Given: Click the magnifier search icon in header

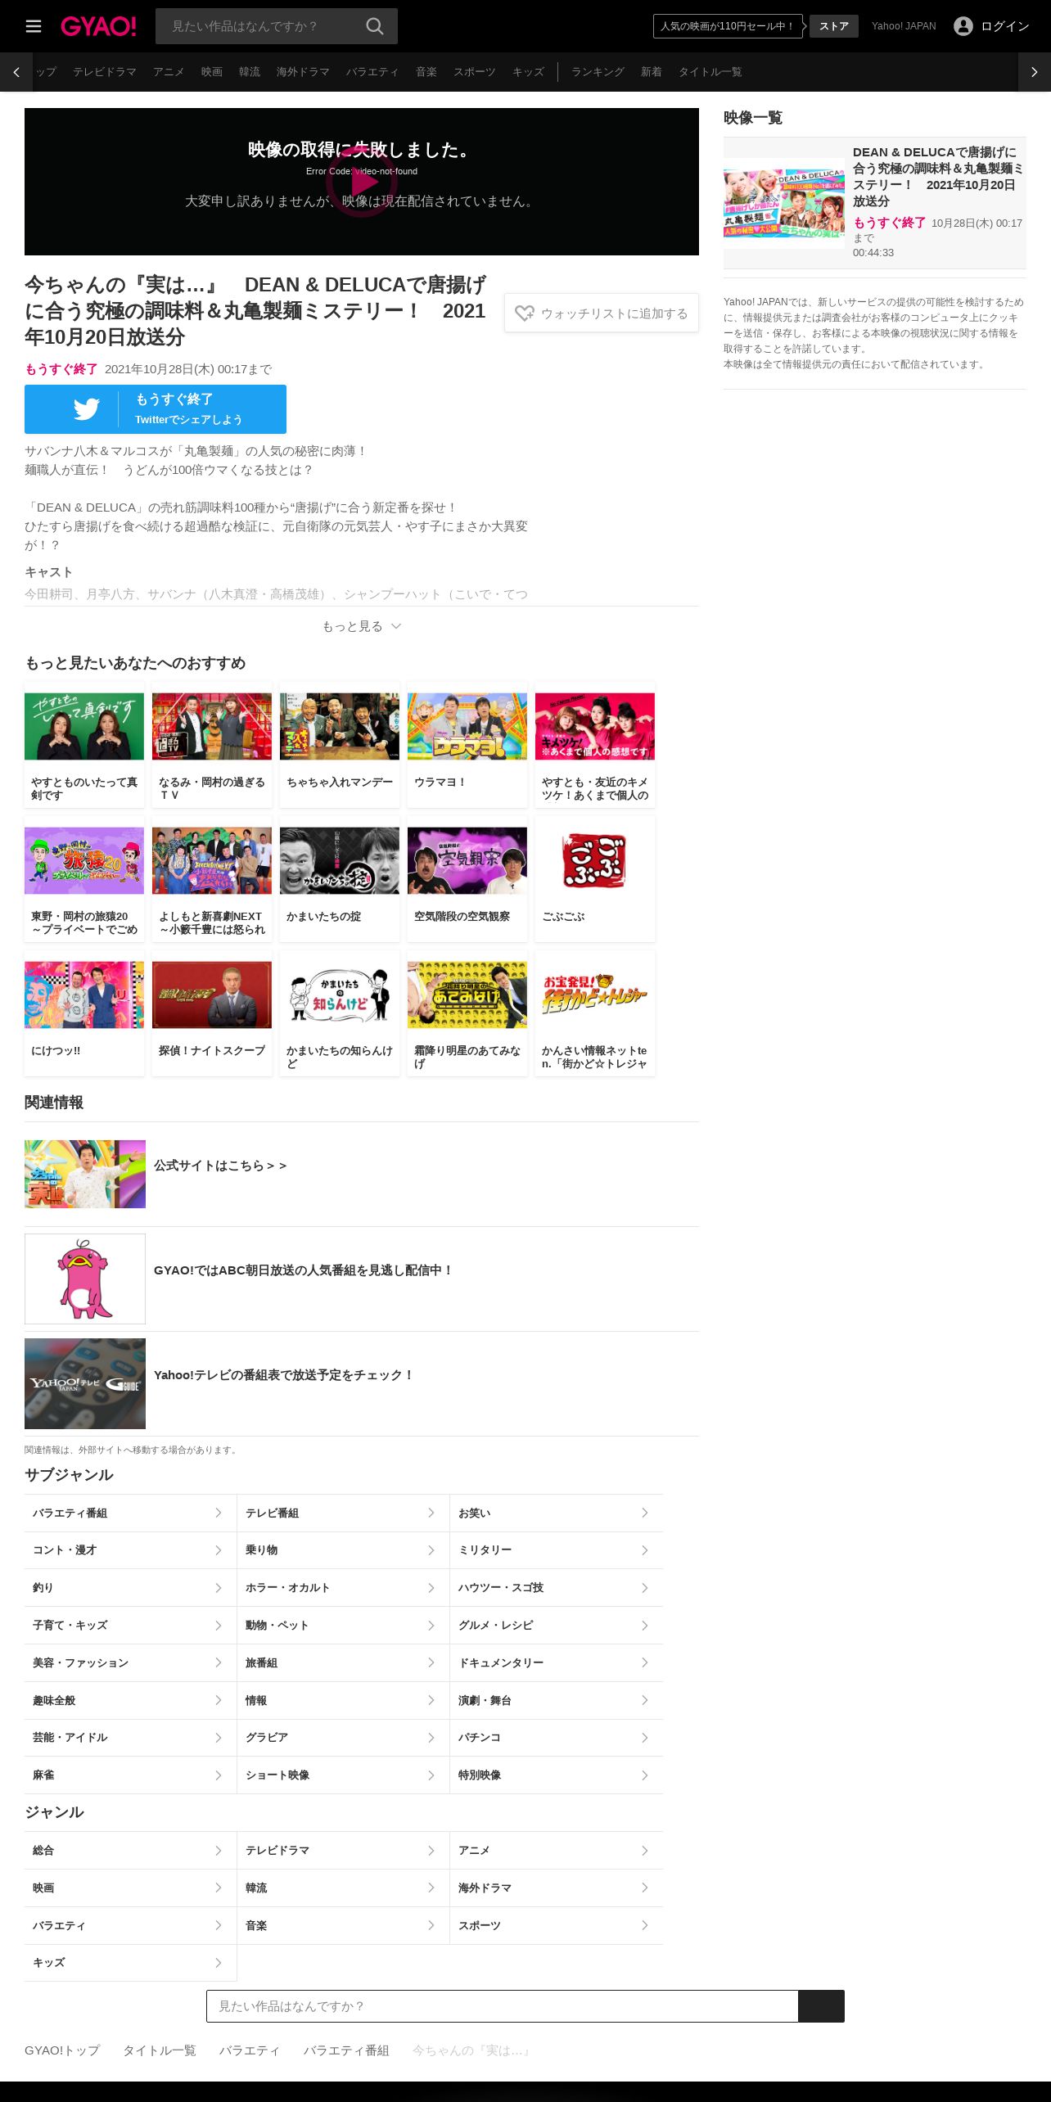Looking at the screenshot, I should click(x=375, y=26).
